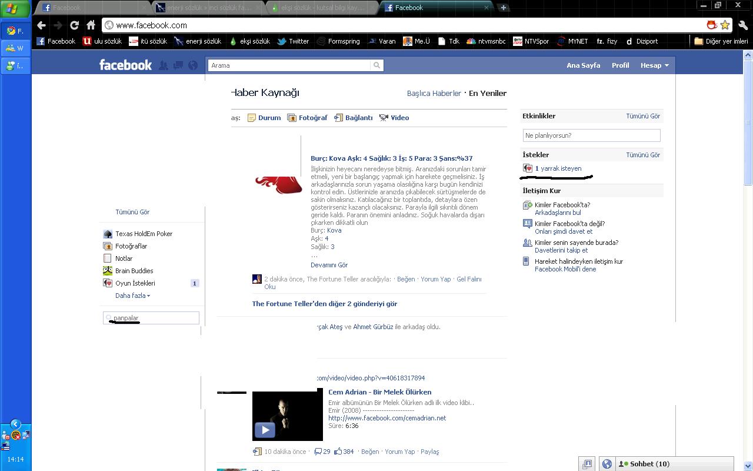This screenshot has width=753, height=471.
Task: Open messages icon in the Facebook header
Action: coord(178,65)
